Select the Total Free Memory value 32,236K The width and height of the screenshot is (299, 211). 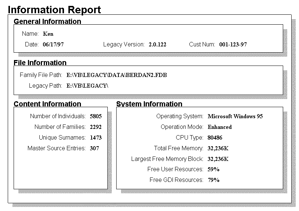[218, 148]
